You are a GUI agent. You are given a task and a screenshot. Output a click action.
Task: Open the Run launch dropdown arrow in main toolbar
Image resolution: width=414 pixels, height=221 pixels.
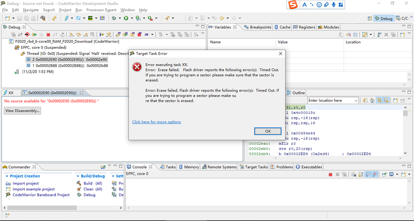131,18
